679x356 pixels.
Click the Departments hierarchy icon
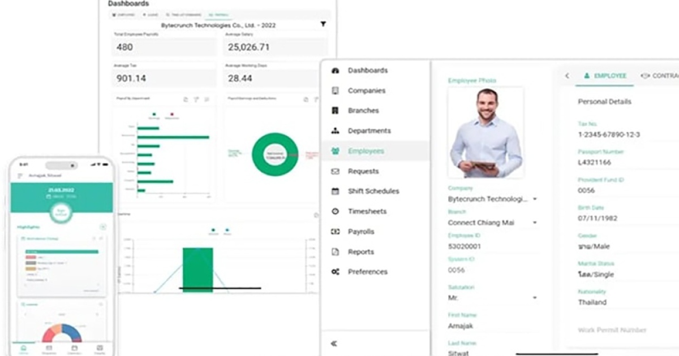(335, 131)
